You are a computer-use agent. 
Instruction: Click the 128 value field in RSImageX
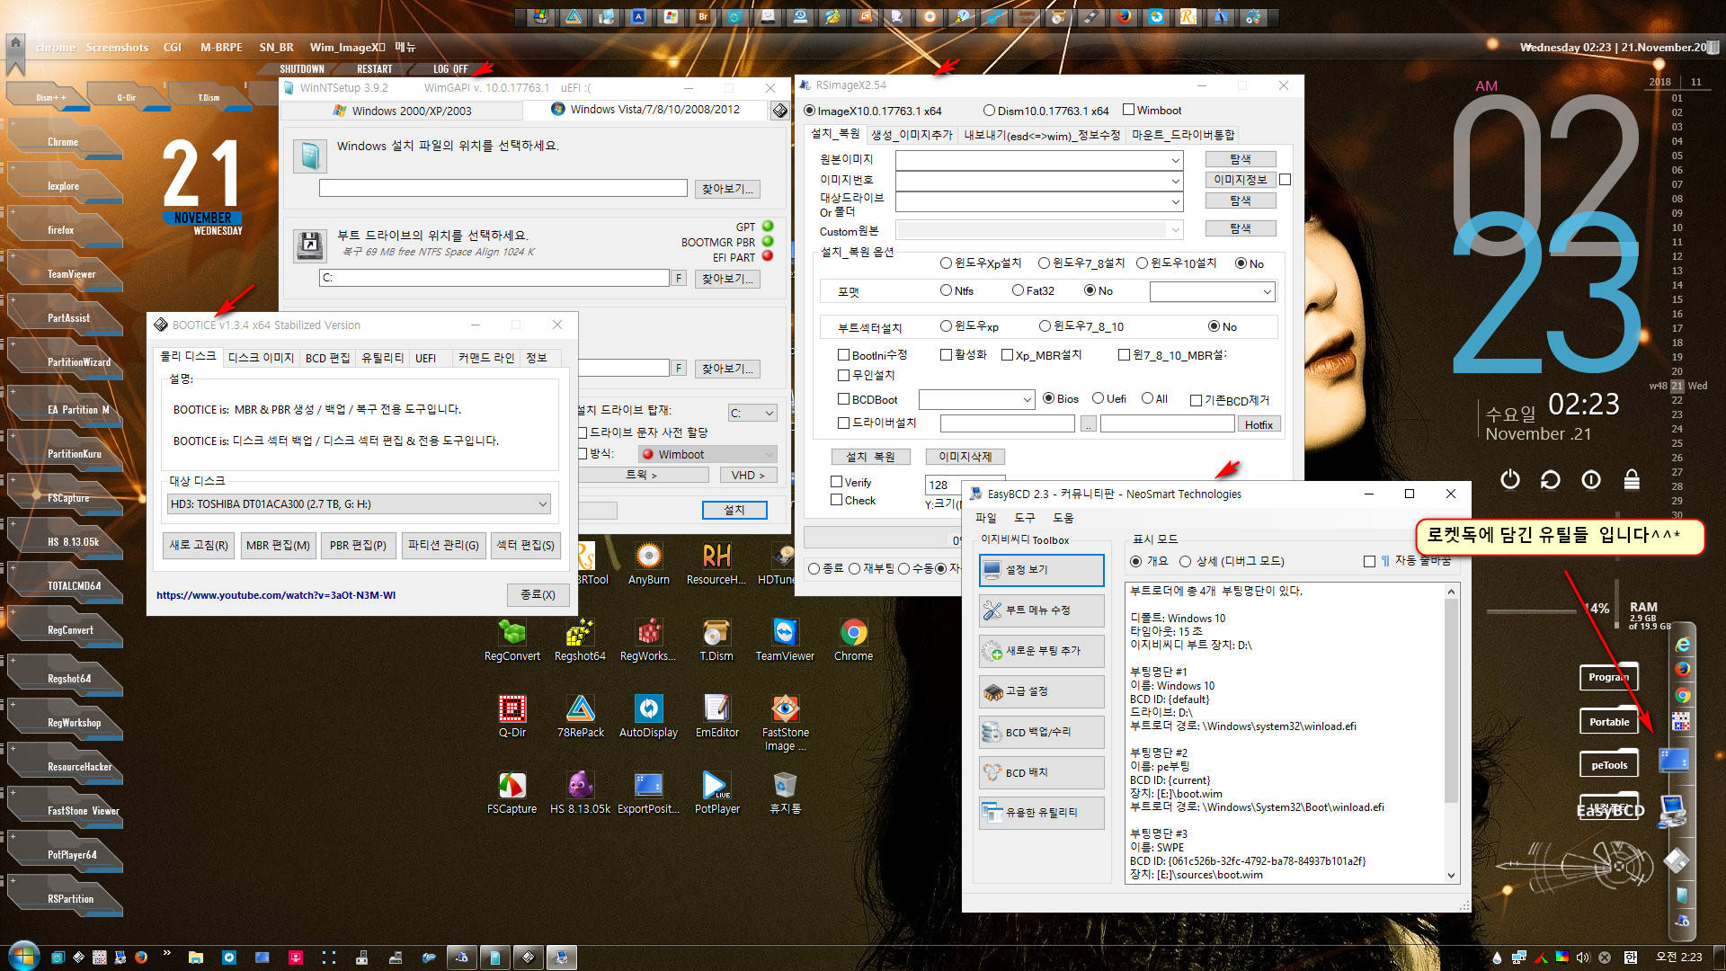point(965,485)
